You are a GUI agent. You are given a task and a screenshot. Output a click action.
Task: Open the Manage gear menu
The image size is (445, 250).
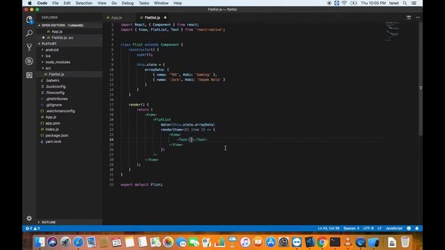[29, 218]
